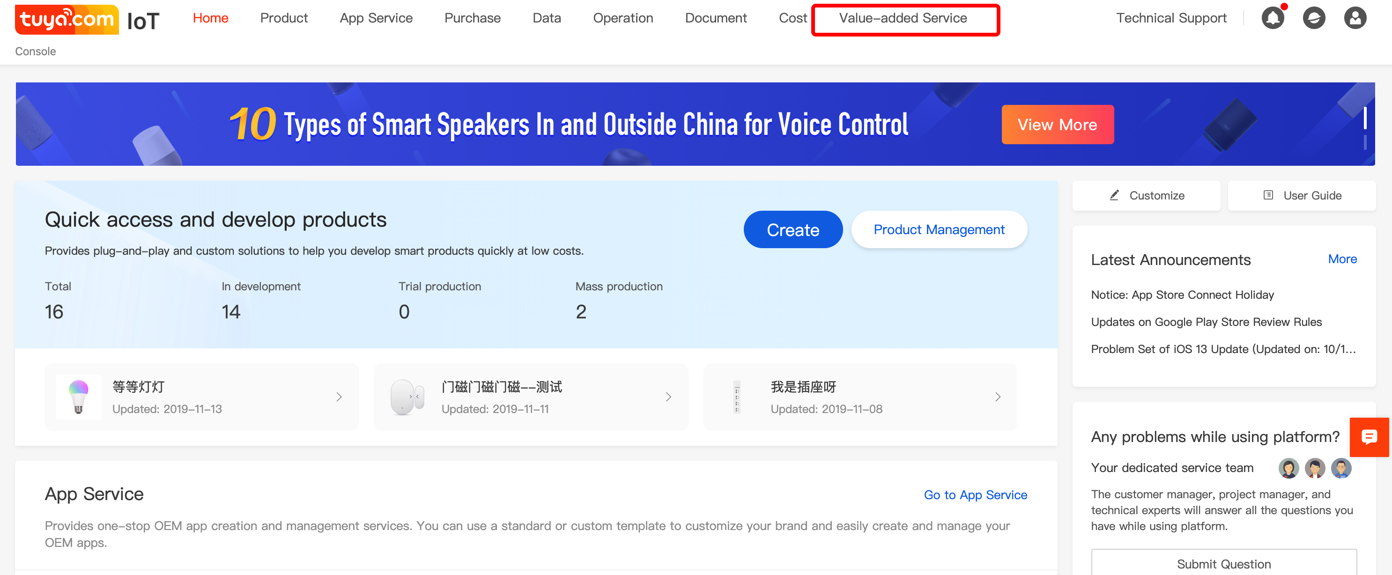Expand the 我是插座呀 product chevron
Image resolution: width=1392 pixels, height=575 pixels.
coord(998,397)
